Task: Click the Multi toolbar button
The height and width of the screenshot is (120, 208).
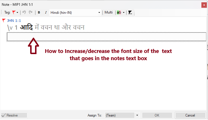Action: (x=109, y=12)
